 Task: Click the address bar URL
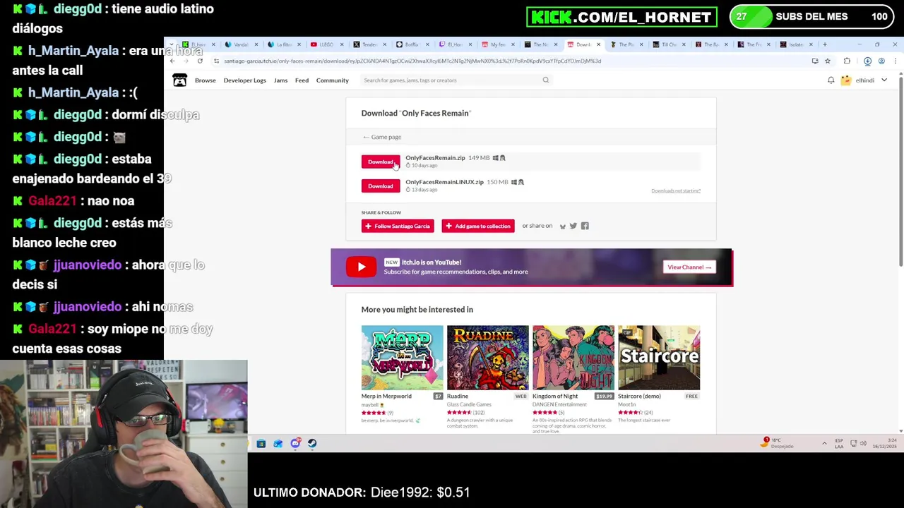pyautogui.click(x=412, y=61)
